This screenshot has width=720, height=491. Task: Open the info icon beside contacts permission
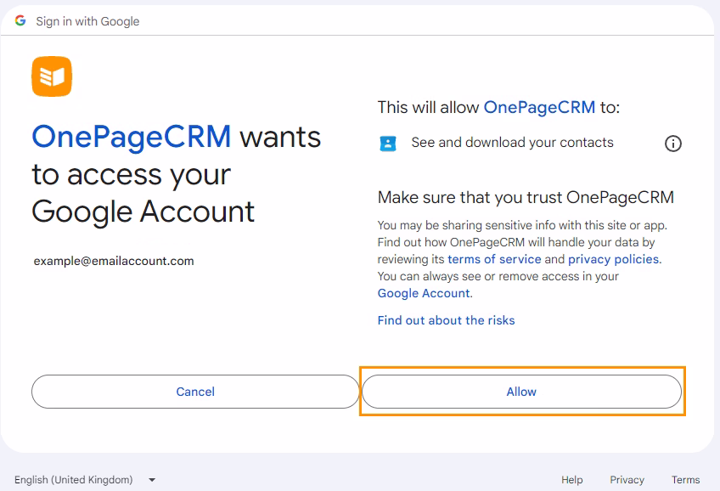pyautogui.click(x=672, y=144)
